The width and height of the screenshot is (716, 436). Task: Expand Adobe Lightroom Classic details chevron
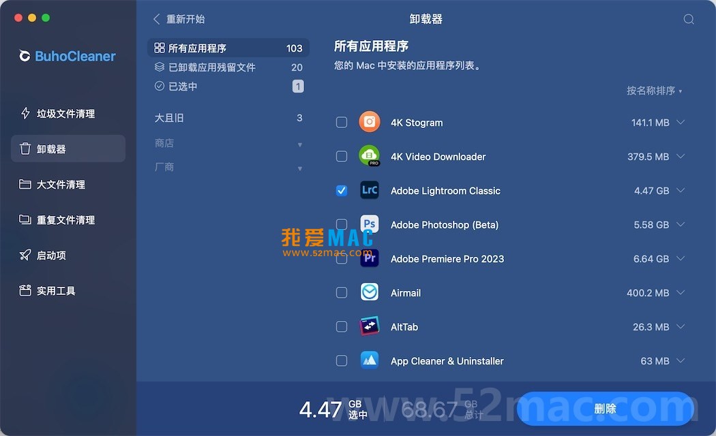coord(681,190)
